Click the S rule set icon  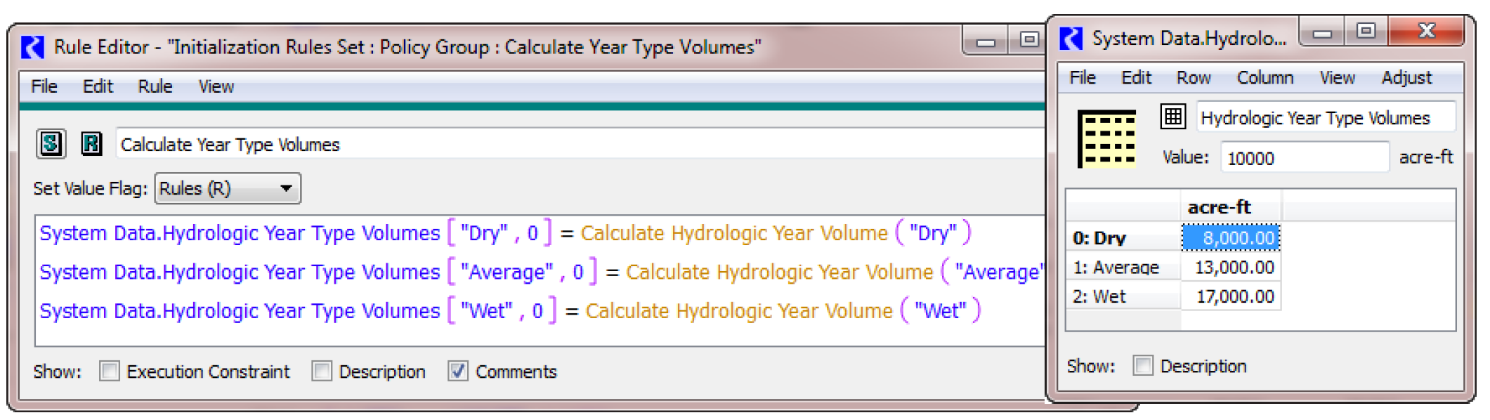point(51,144)
